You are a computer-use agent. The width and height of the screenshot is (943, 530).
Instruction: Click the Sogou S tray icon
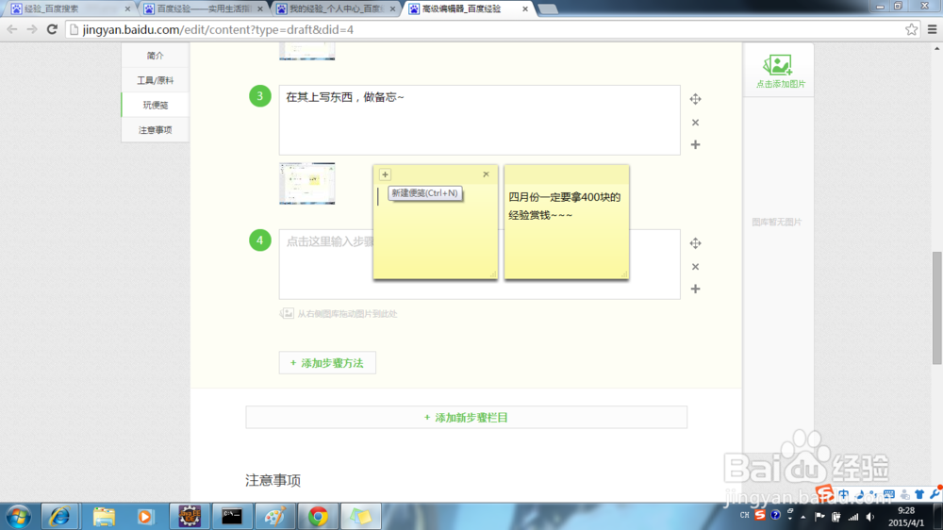coord(760,515)
